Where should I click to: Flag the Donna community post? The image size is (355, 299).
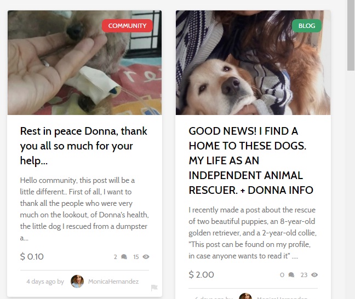coord(154,287)
